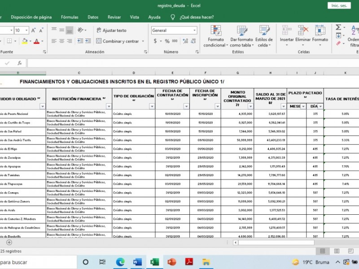Apply percent style
This screenshot has width=359, height=269.
(x=167, y=41)
